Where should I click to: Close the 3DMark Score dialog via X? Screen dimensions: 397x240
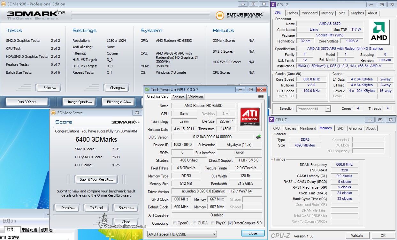coord(137,113)
